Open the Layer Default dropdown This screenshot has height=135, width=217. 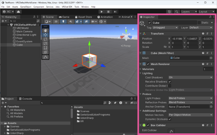point(201,28)
